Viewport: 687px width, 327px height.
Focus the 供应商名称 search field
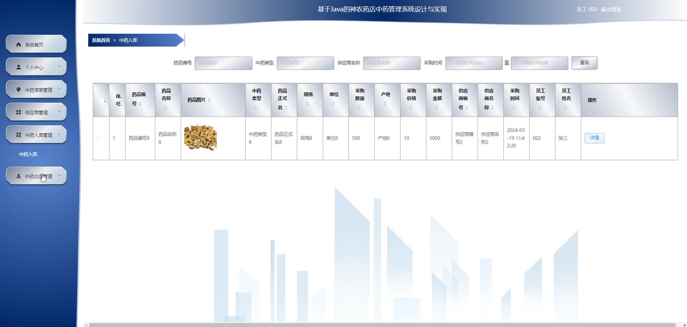click(x=392, y=63)
